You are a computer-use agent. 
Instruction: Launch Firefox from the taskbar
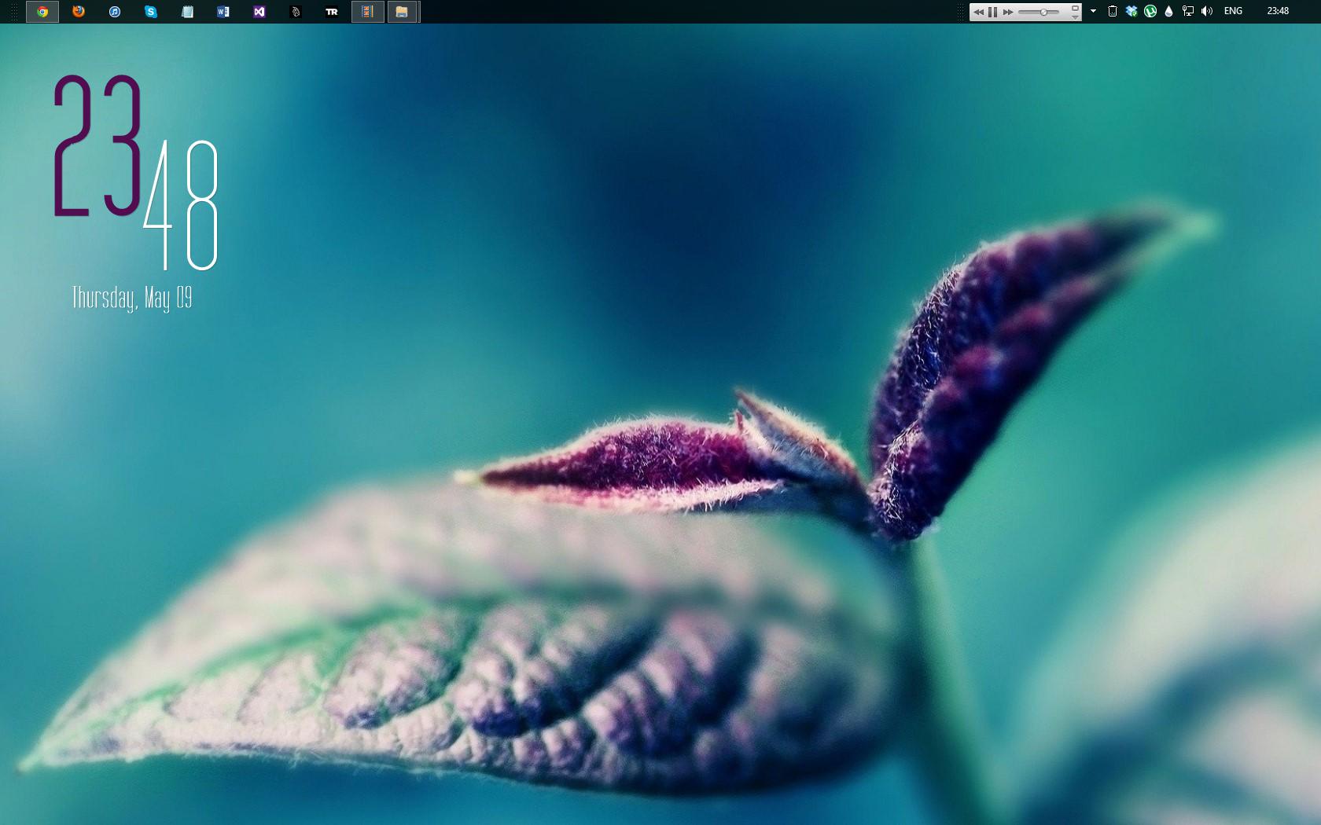point(79,12)
